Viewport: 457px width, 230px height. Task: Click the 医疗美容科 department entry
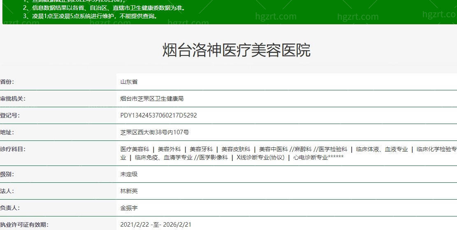pos(135,149)
